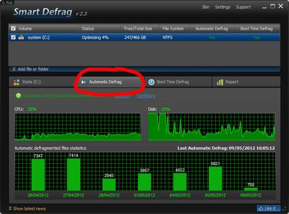This screenshot has width=289, height=214.
Task: Click the Last Automatic Defrag timestamp text
Action: pos(226,148)
